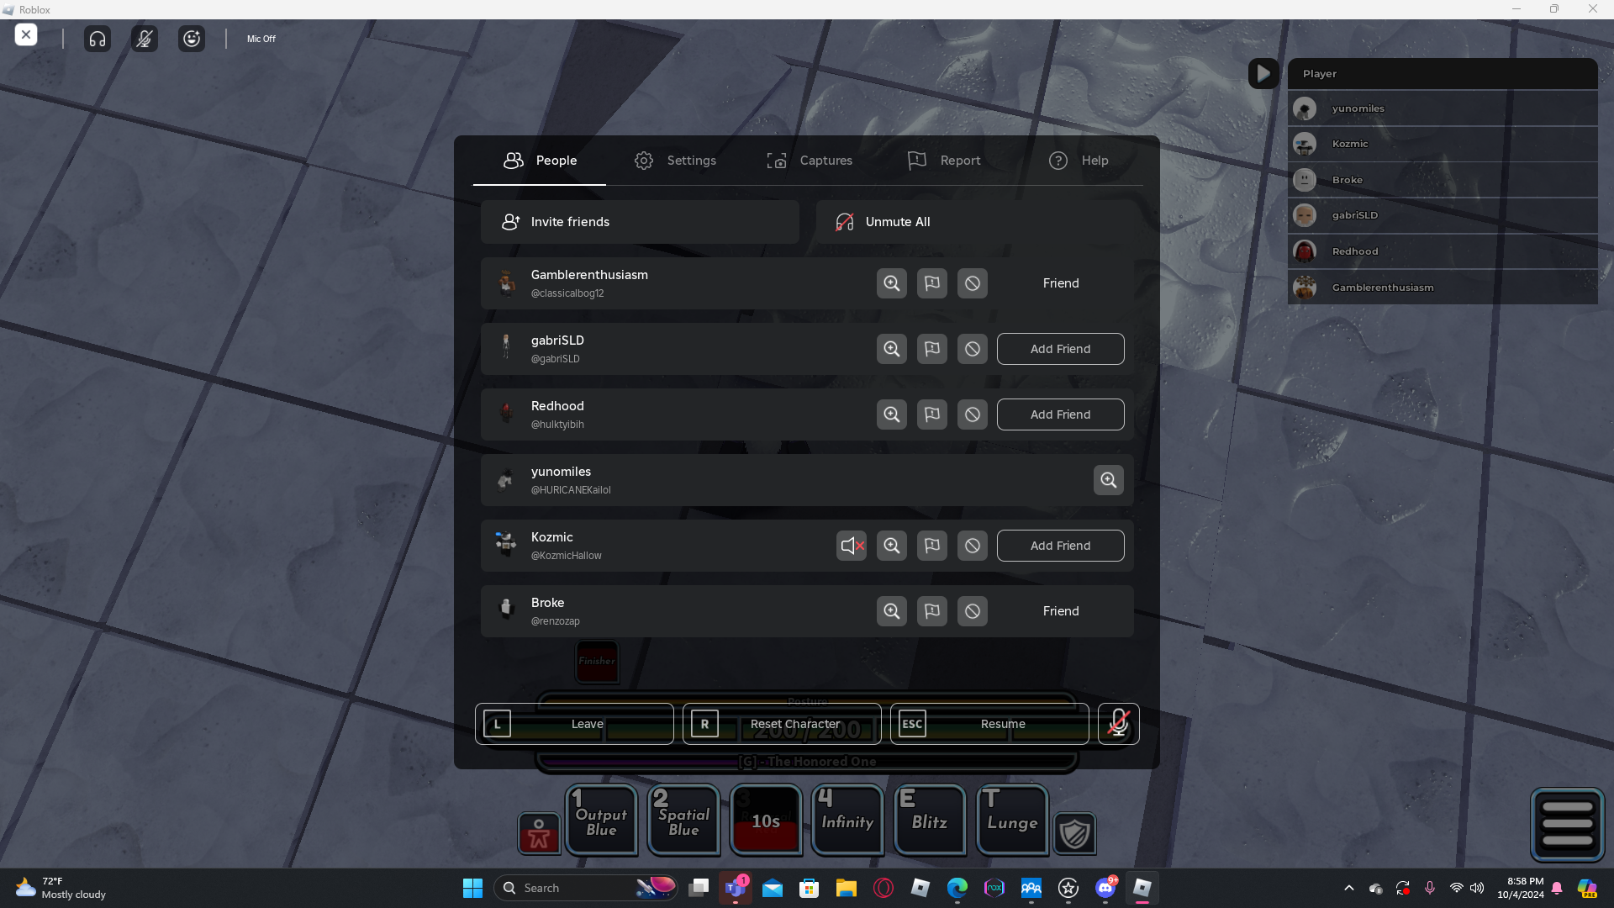The image size is (1614, 908).
Task: Open the weather widget on taskbar
Action: [61, 888]
